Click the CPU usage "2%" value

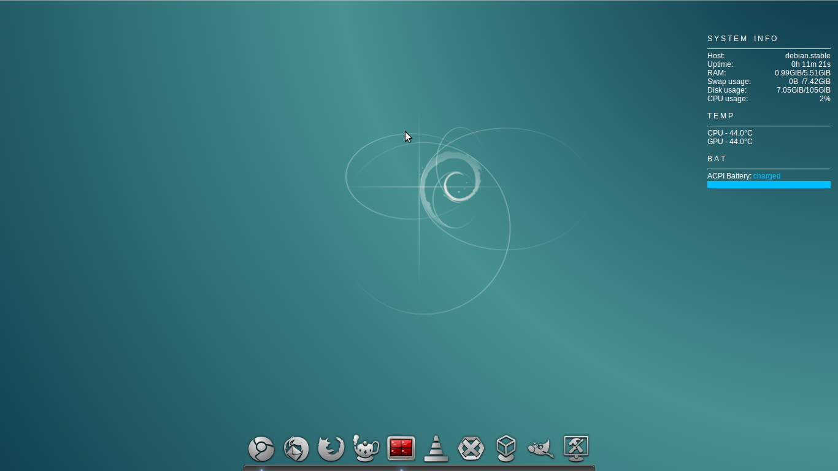pyautogui.click(x=825, y=99)
